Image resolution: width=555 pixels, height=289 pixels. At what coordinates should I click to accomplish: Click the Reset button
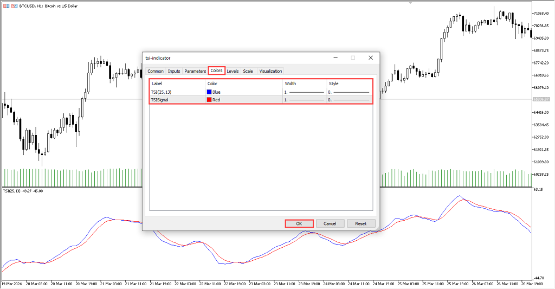360,223
